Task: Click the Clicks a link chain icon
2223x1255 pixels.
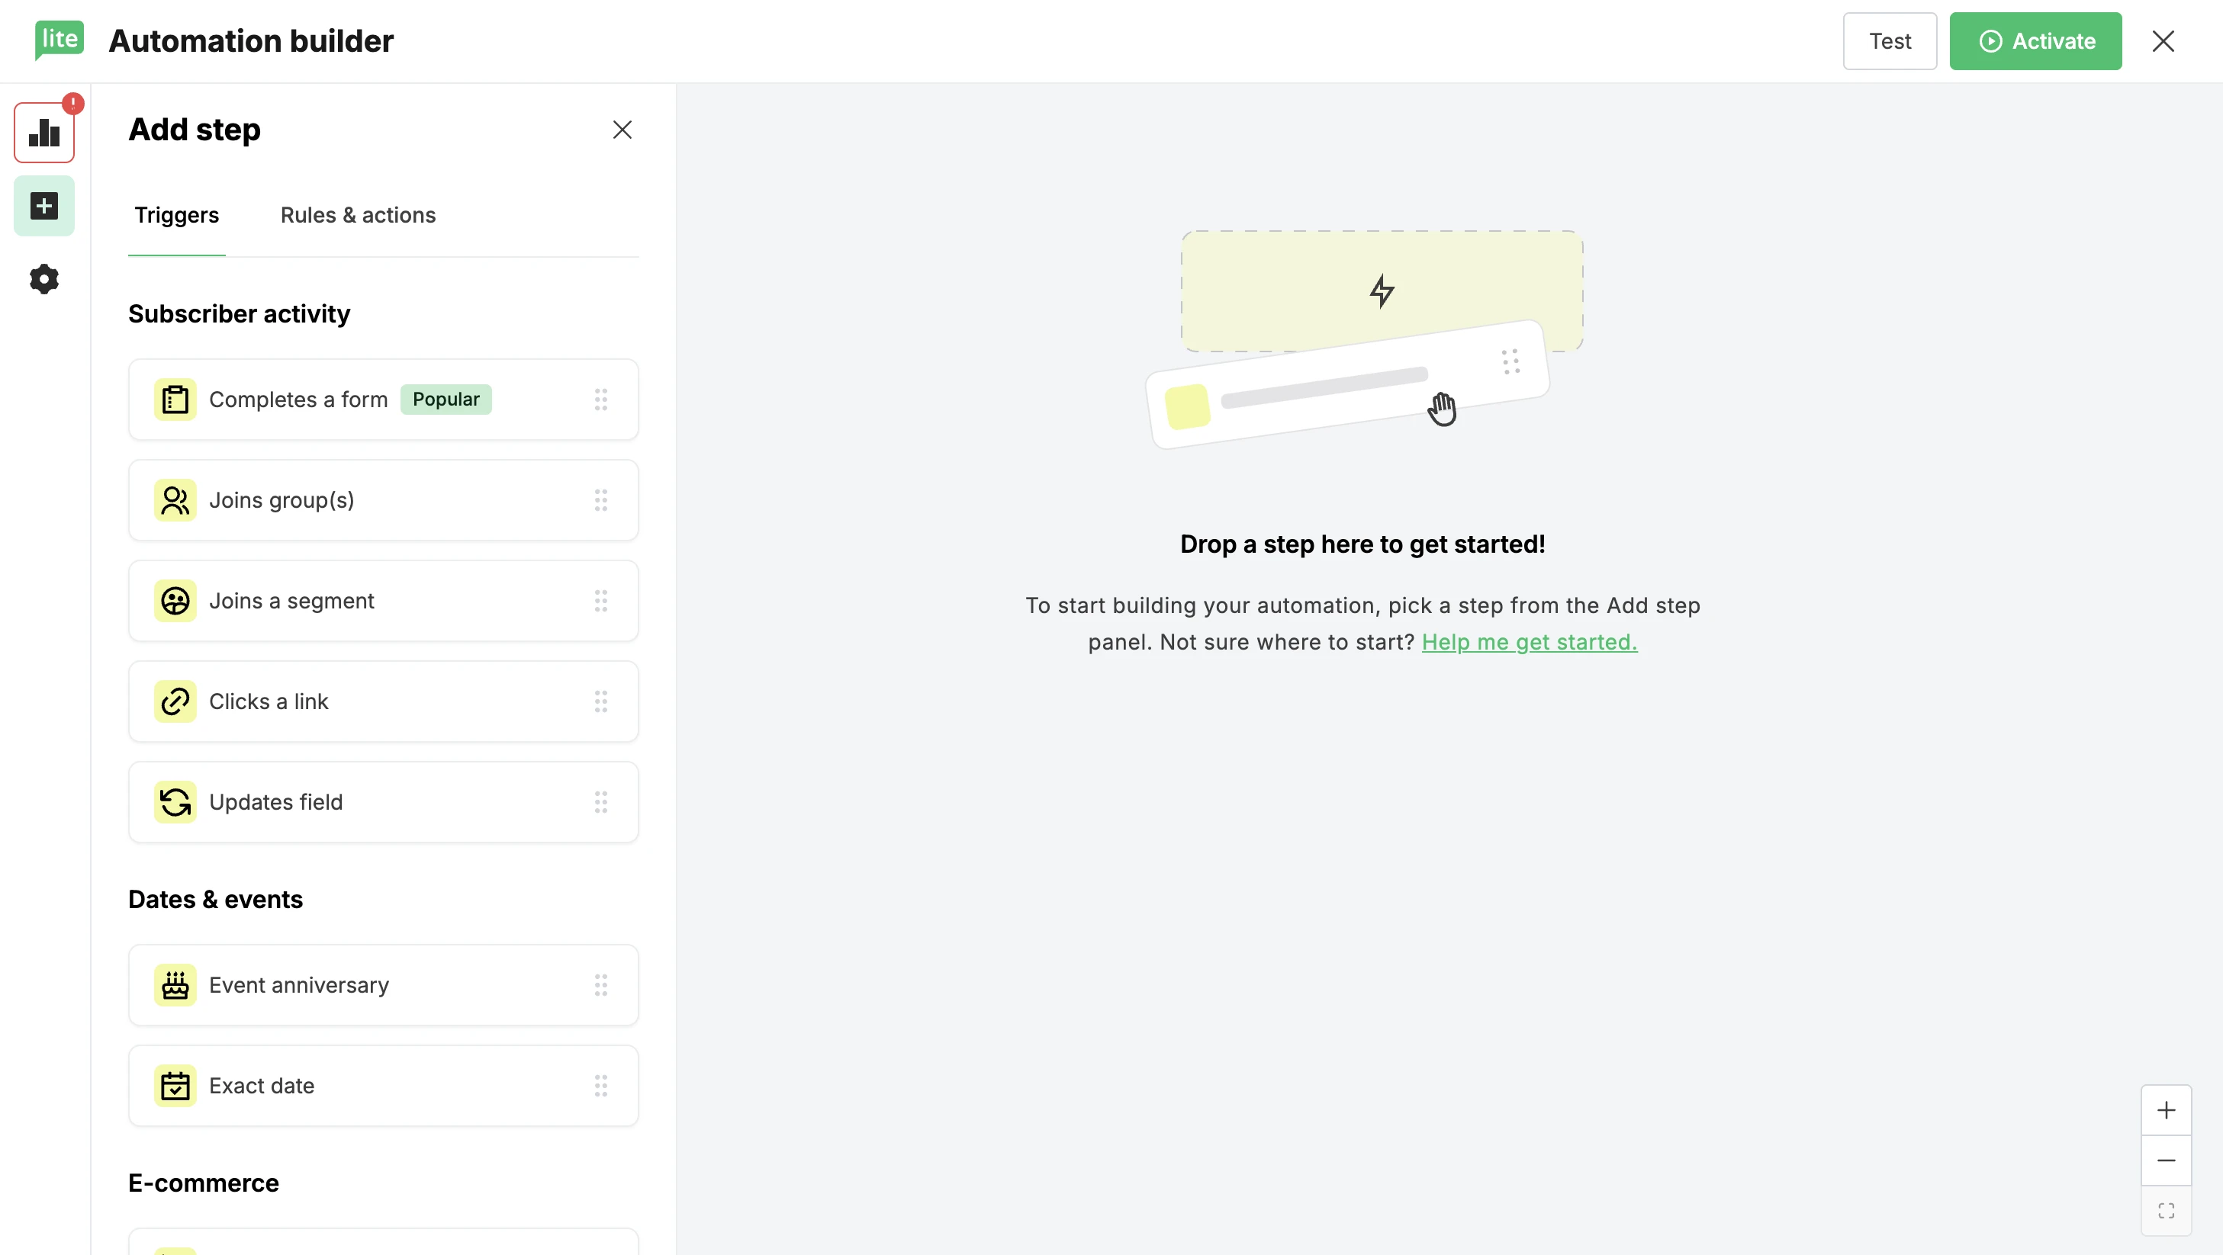Action: (x=175, y=702)
